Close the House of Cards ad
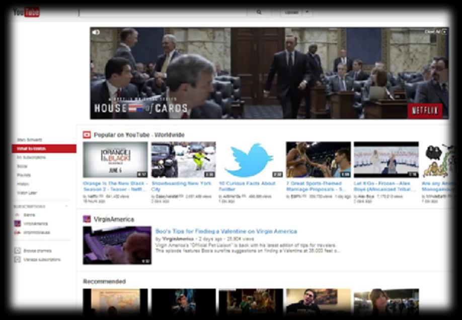 [x=436, y=32]
